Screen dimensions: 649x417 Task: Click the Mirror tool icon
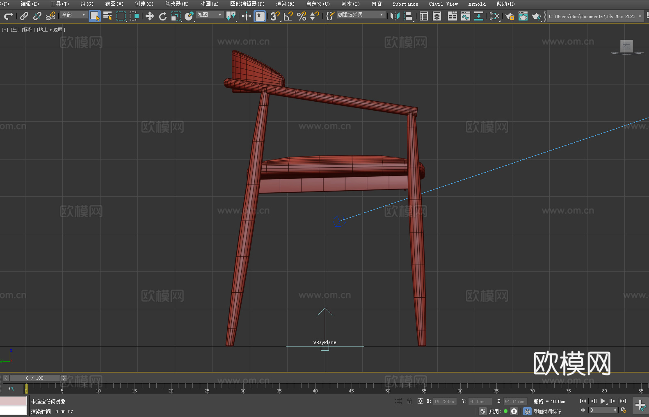(395, 16)
